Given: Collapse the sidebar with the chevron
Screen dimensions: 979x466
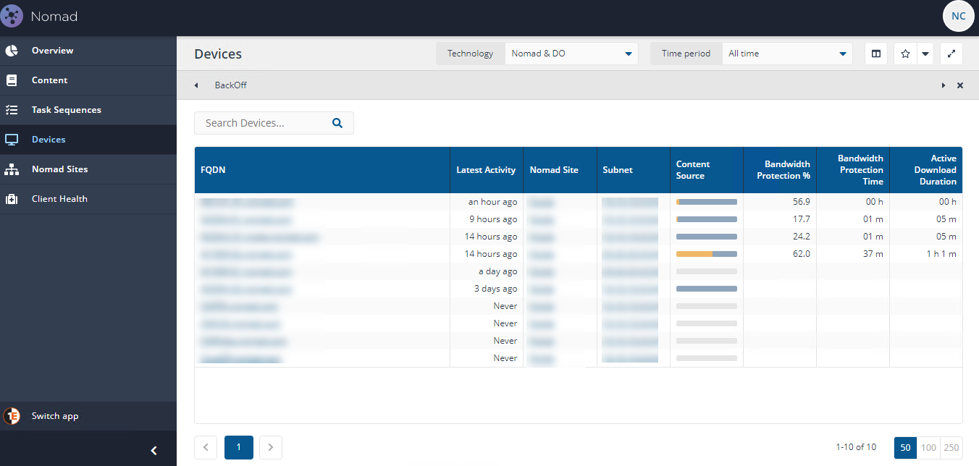Looking at the screenshot, I should (x=154, y=451).
